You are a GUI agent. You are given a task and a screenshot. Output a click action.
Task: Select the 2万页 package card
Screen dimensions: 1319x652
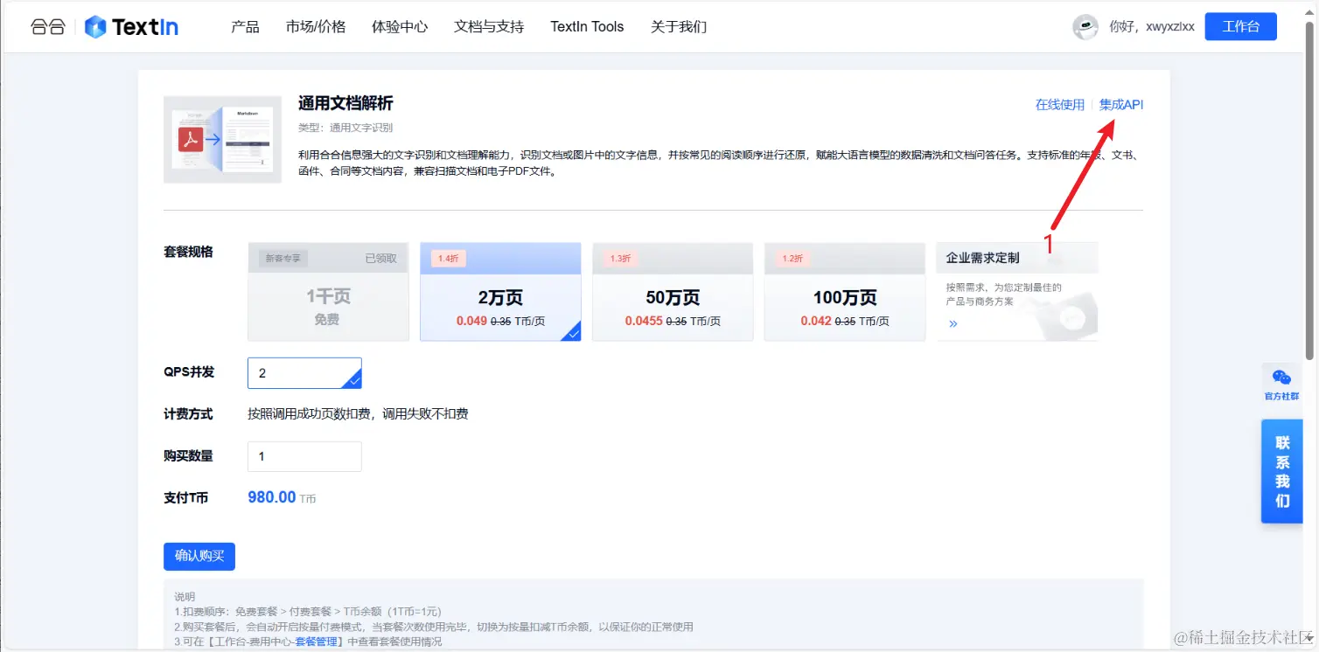pos(500,292)
